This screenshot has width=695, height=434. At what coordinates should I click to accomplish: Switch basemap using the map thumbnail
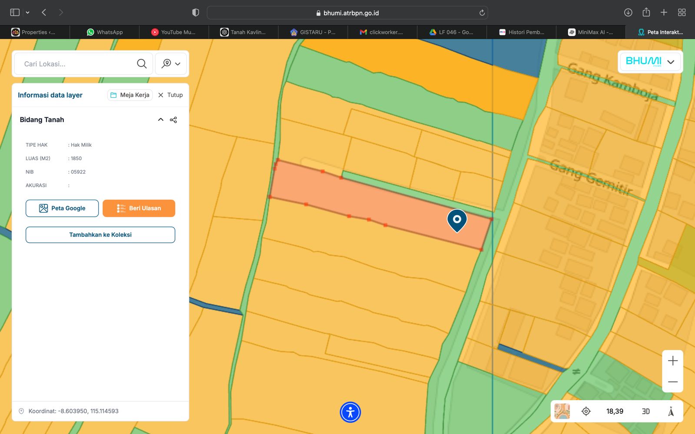[x=562, y=411]
